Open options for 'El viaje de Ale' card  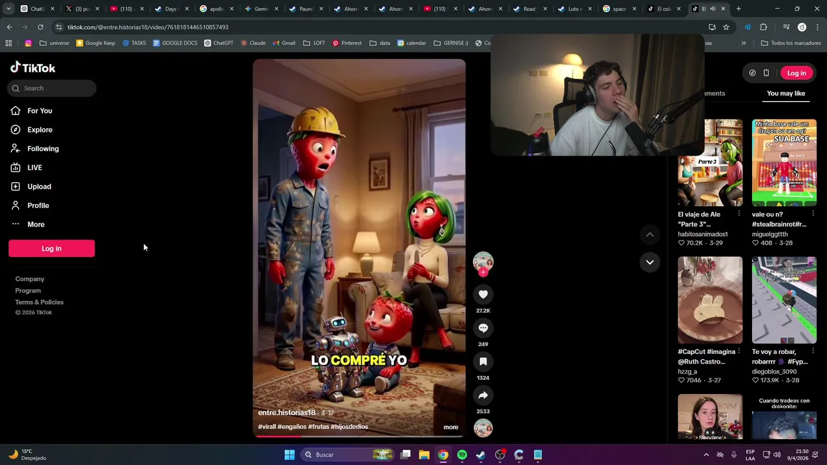[x=739, y=214]
